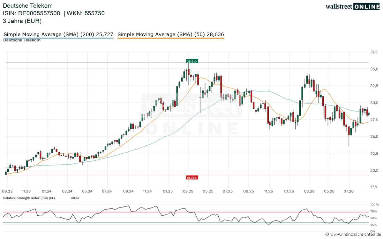Click the 05.26 date axis label
The image size is (383, 239).
(x=329, y=191)
